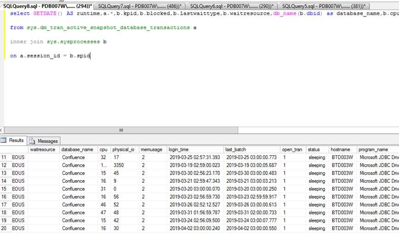Select row header 20

pos(4,228)
